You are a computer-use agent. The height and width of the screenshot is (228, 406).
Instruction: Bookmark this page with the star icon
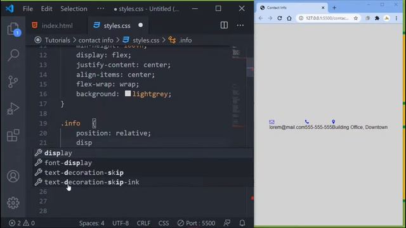pyautogui.click(x=356, y=18)
